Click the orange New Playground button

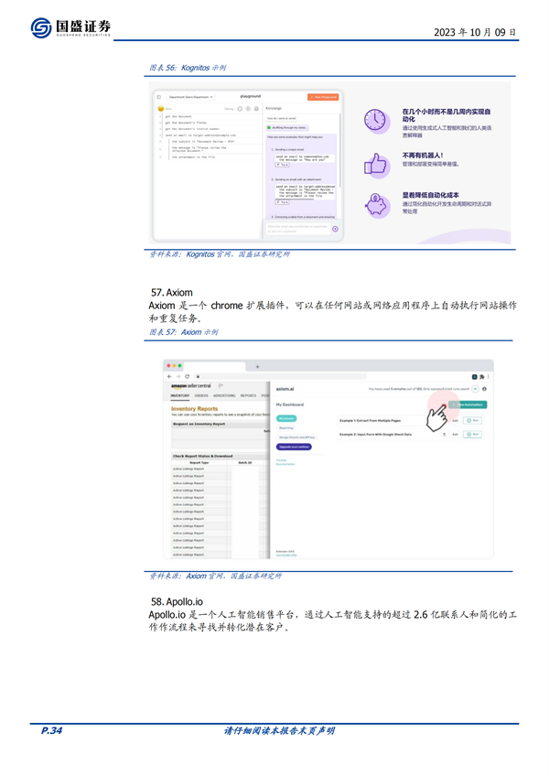click(x=323, y=97)
